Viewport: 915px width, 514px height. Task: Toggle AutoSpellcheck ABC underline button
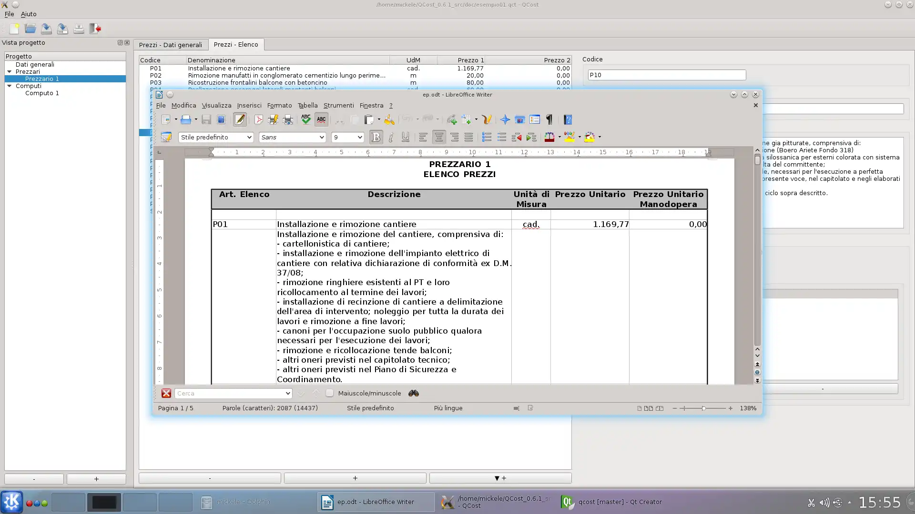[x=321, y=120]
